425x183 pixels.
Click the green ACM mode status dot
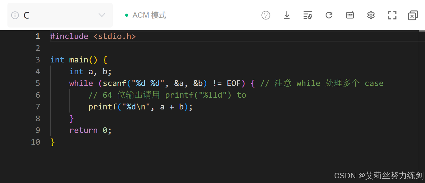[x=126, y=15]
